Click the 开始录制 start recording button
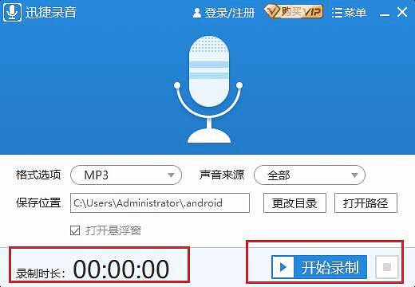Image resolution: width=415 pixels, height=287 pixels. coord(319,267)
